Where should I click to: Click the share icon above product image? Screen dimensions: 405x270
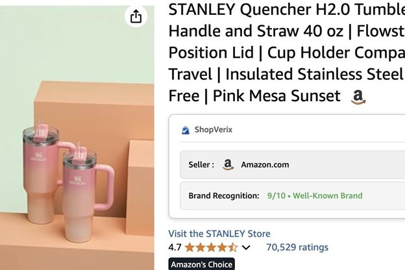tap(136, 16)
